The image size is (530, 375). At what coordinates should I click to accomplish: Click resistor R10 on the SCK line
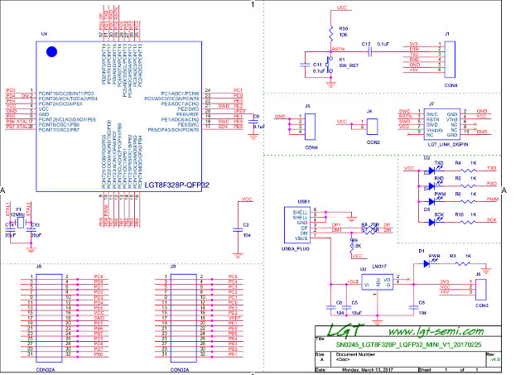click(469, 222)
